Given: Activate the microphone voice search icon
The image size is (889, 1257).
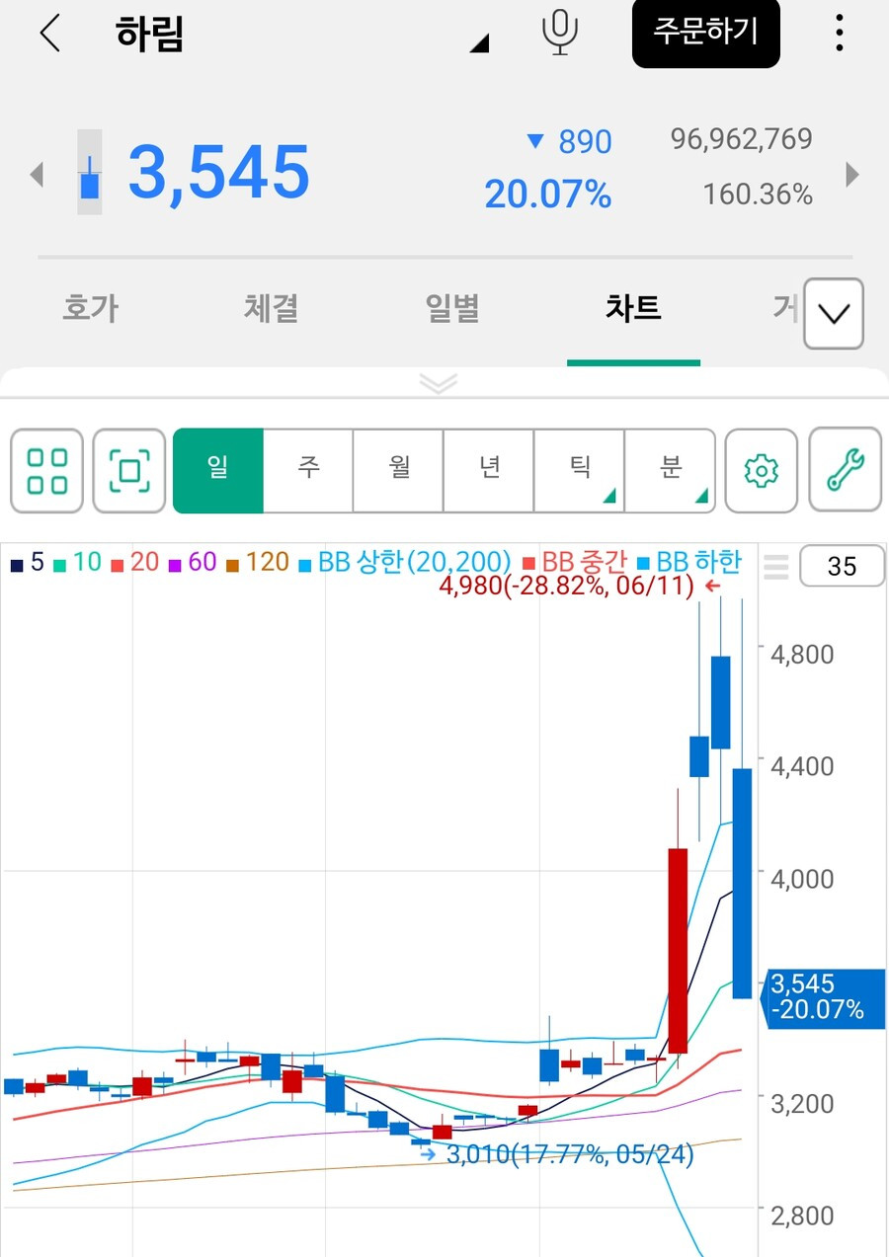Looking at the screenshot, I should (x=560, y=33).
